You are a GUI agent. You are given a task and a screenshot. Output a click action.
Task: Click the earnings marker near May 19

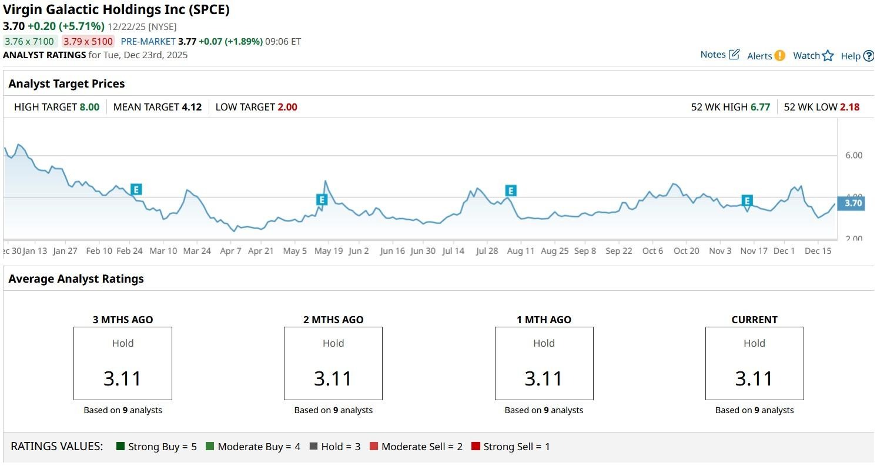[322, 200]
